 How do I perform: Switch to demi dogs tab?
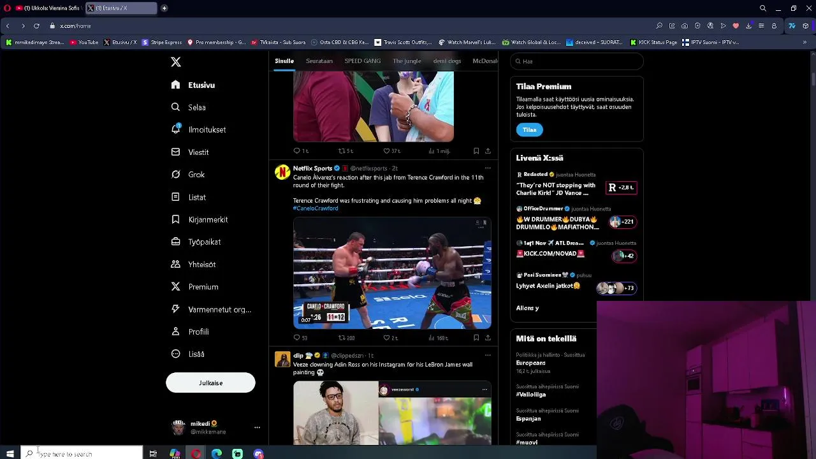click(447, 61)
